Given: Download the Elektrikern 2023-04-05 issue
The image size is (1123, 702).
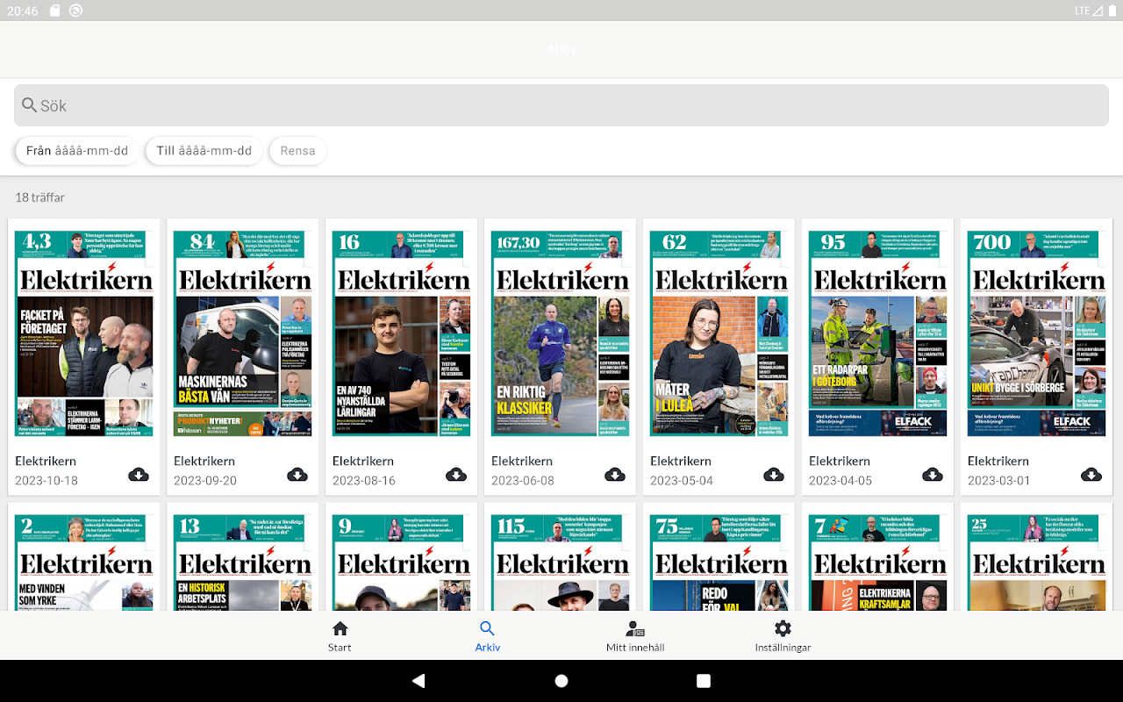Looking at the screenshot, I should pyautogui.click(x=933, y=475).
